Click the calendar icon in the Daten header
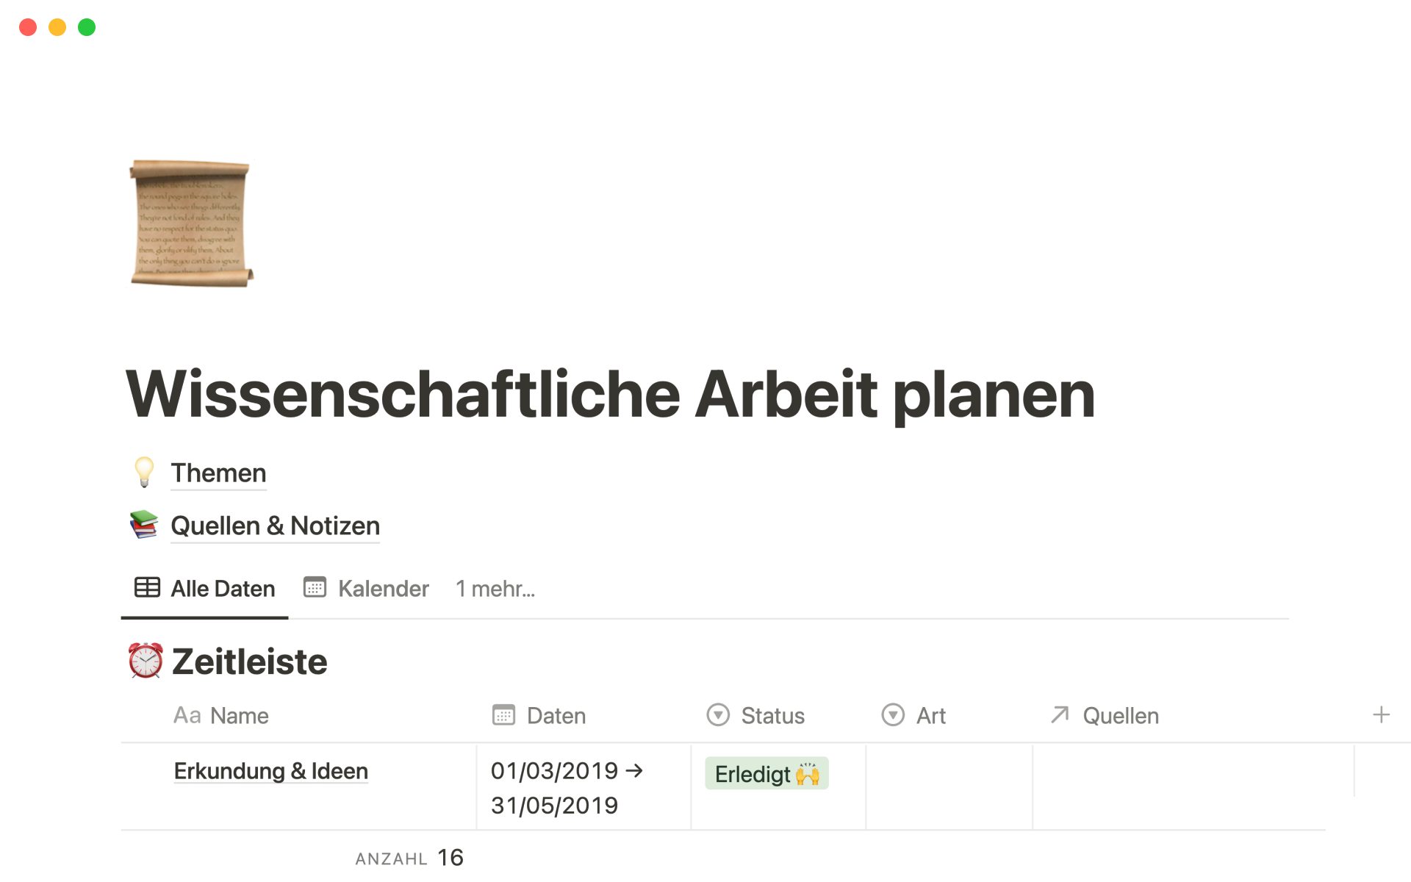Screen dimensions: 1411x882 coord(503,715)
